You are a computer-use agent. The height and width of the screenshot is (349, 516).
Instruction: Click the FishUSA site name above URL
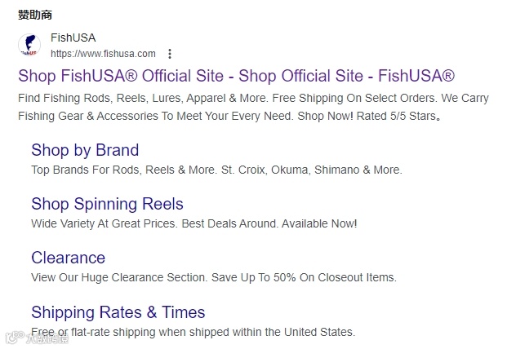73,38
